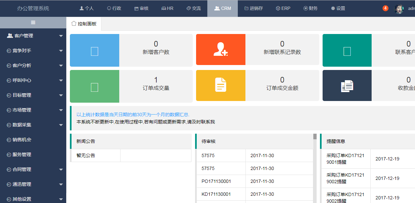Expand the 呼叫中心 dropdown arrow
This screenshot has width=415, height=203.
pyautogui.click(x=61, y=80)
